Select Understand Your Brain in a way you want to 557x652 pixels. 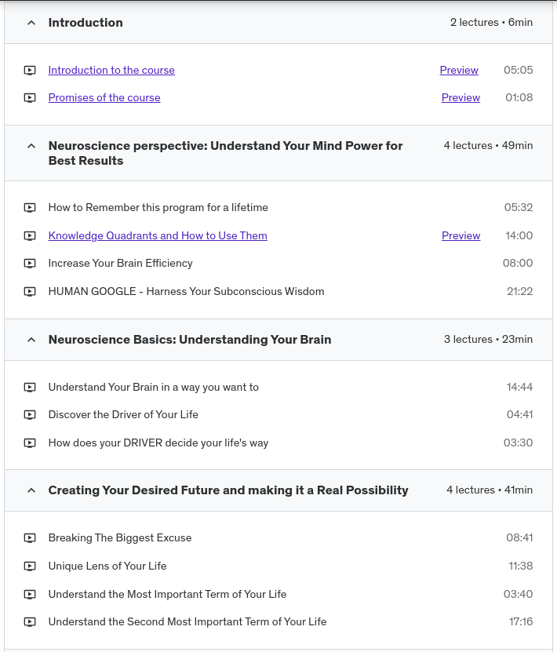tap(154, 387)
